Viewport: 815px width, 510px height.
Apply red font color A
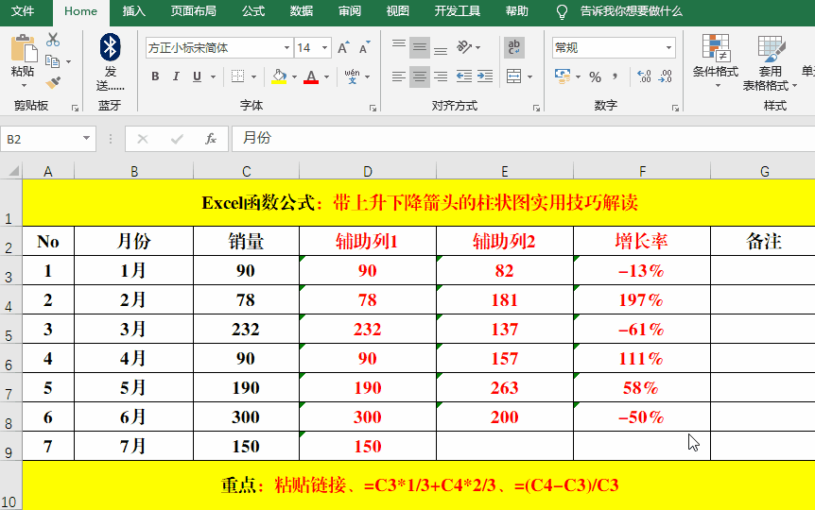point(311,76)
